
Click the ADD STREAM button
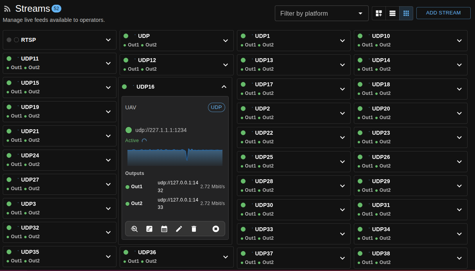click(443, 13)
